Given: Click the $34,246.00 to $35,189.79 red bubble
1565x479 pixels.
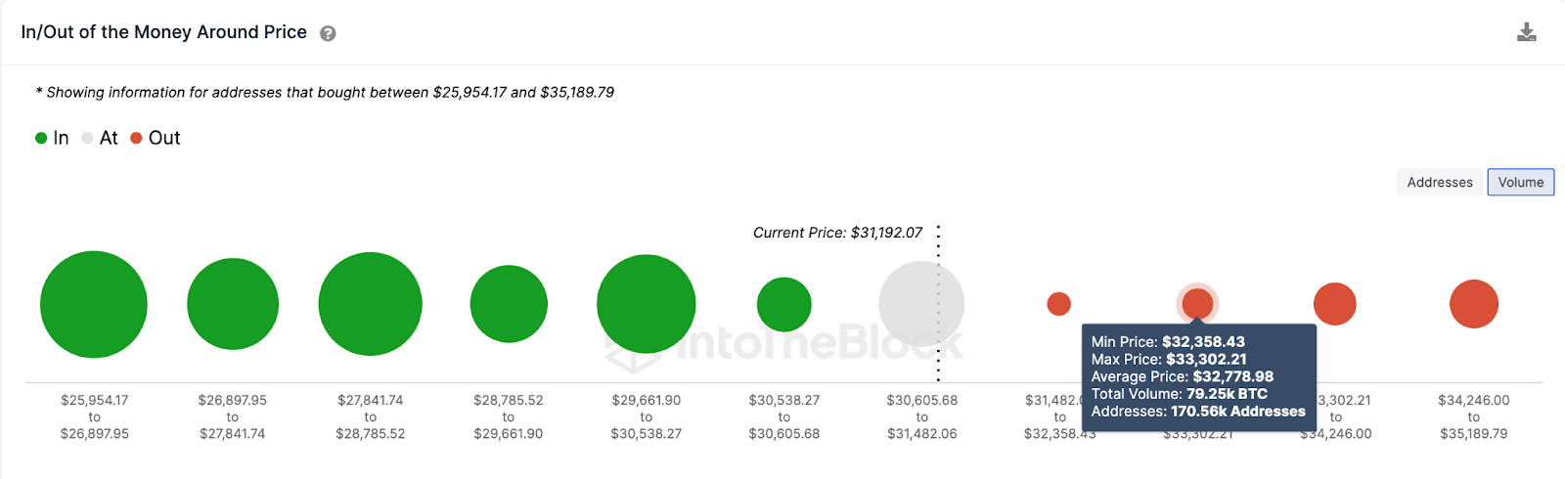Looking at the screenshot, I should (1474, 304).
